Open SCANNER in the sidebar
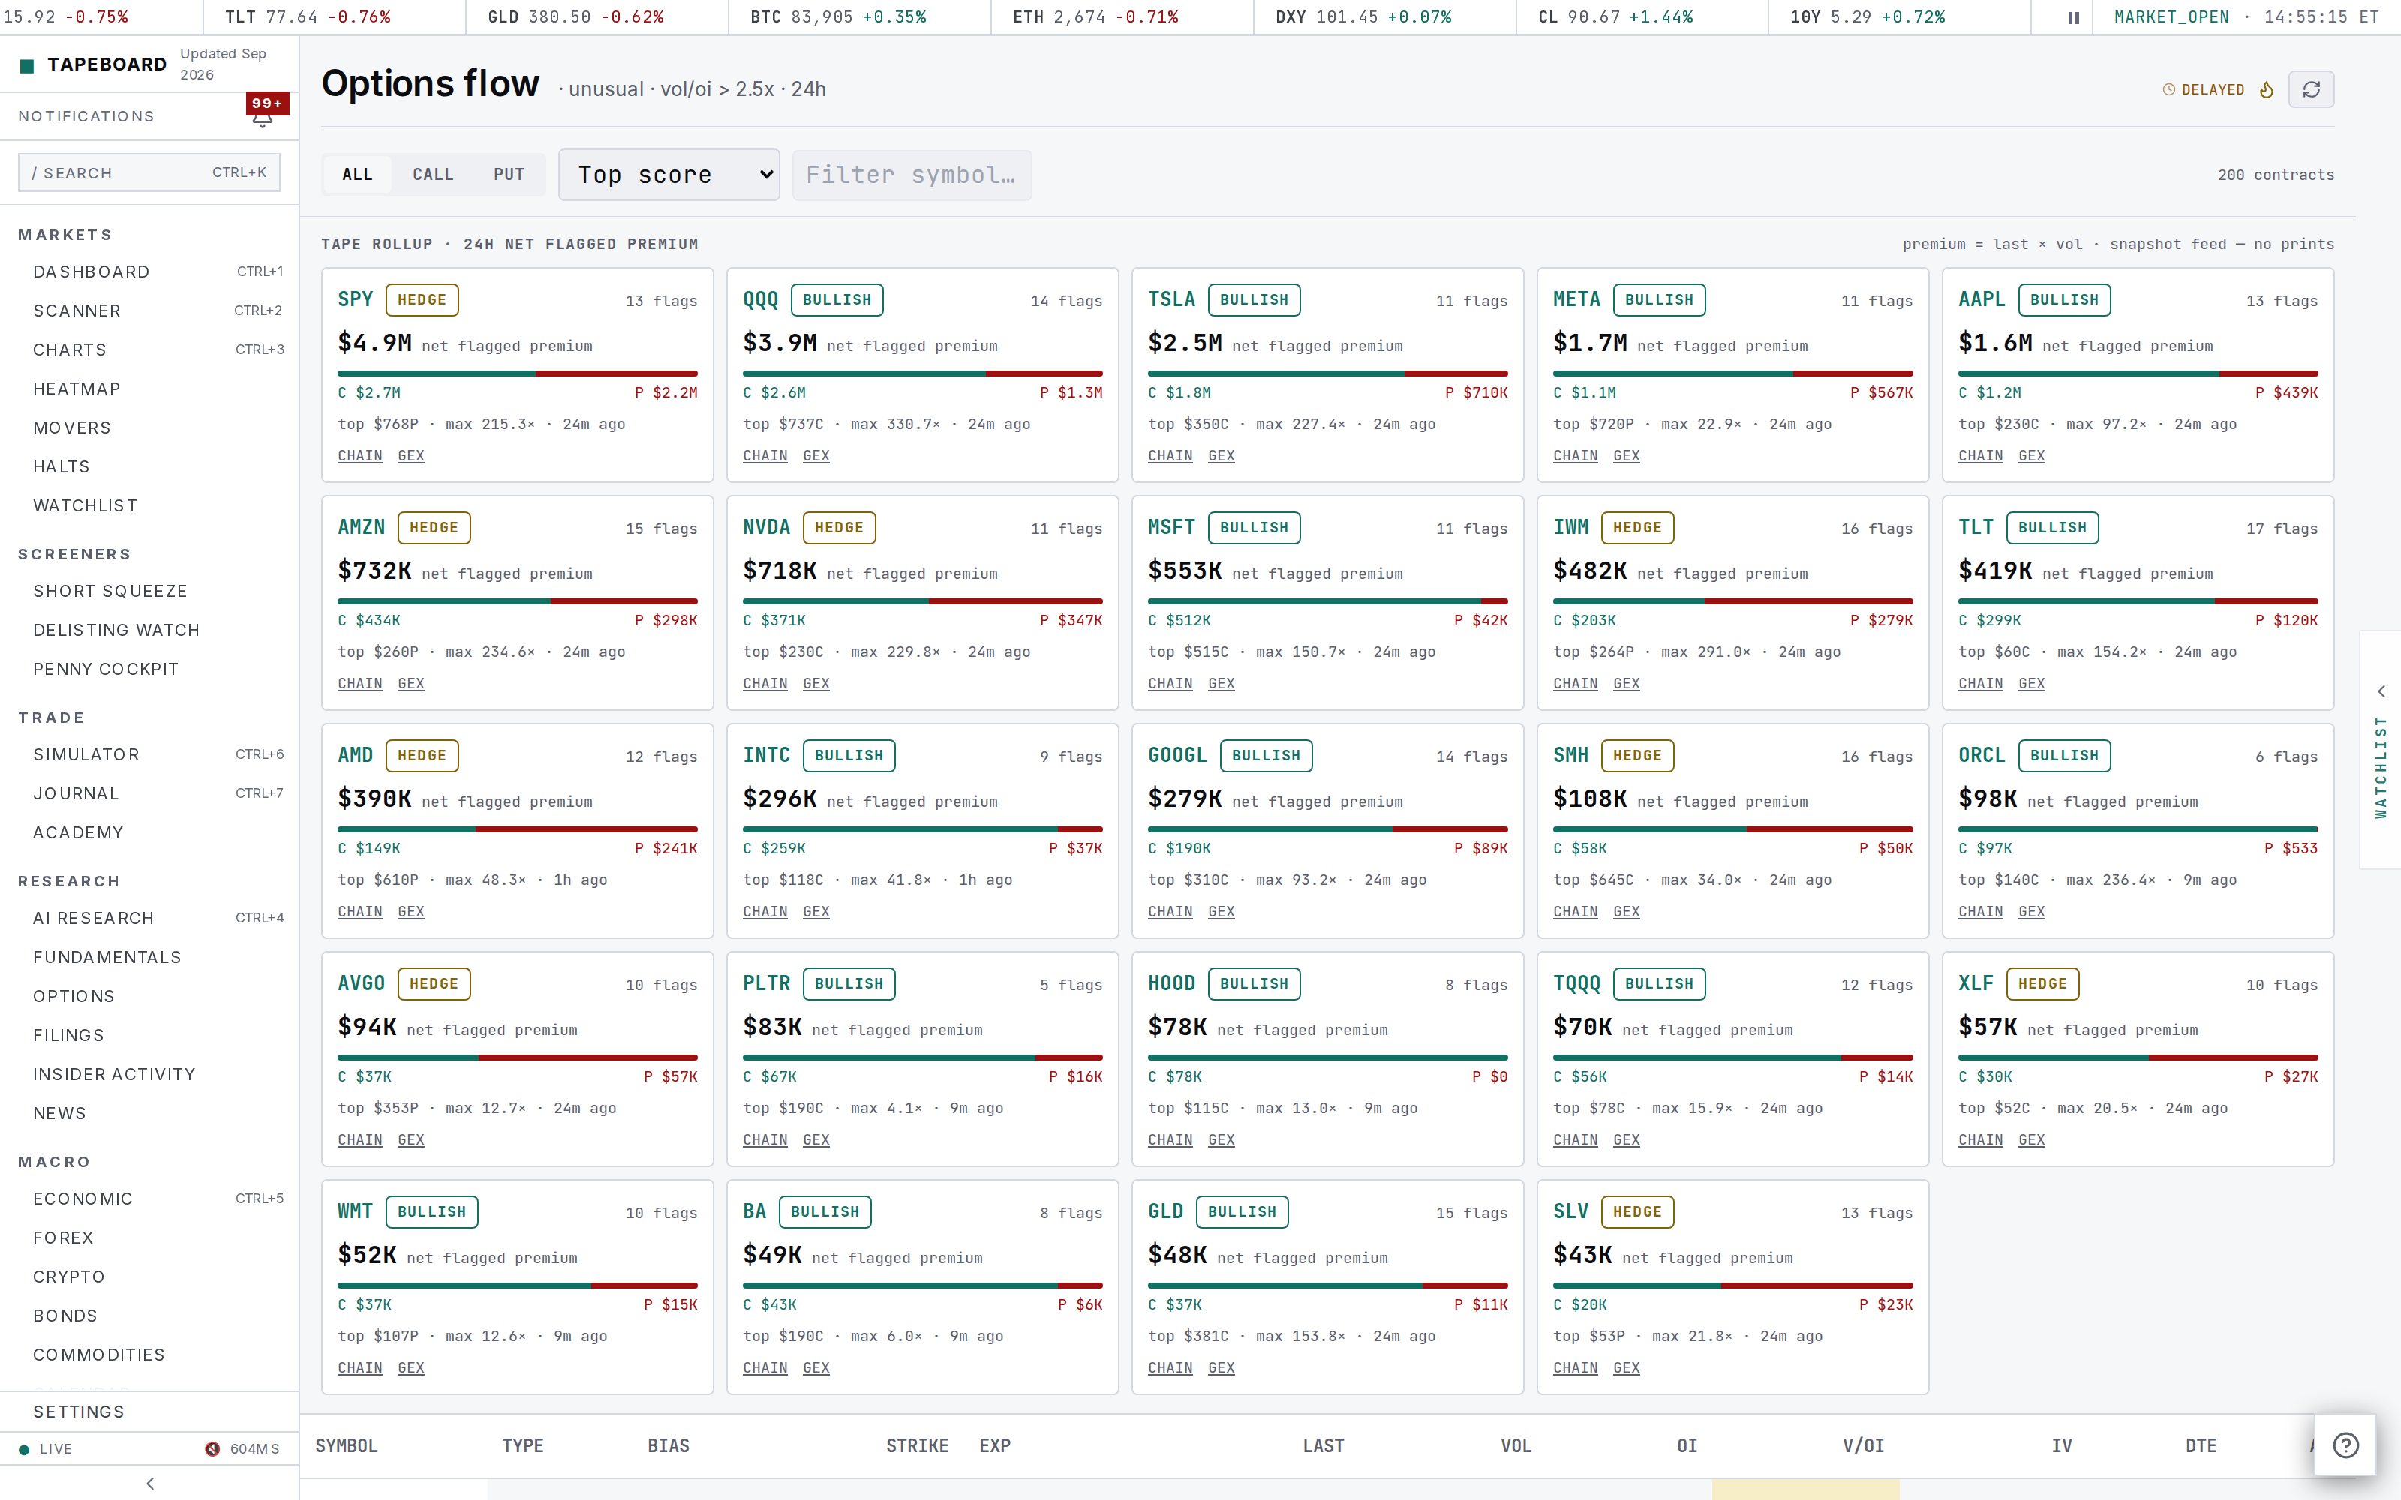 tap(149, 310)
